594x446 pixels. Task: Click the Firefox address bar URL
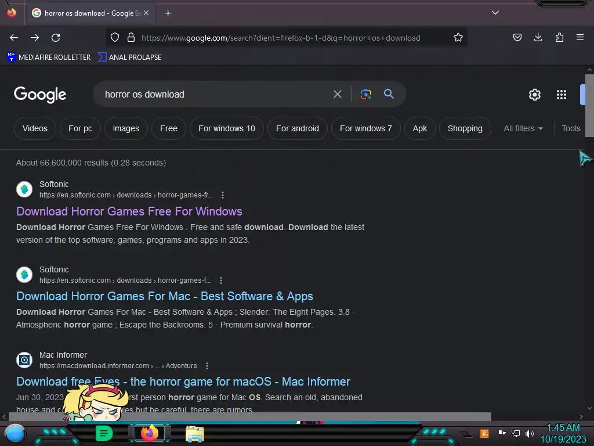click(281, 38)
